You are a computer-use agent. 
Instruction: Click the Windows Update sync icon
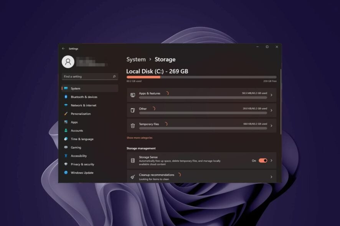tap(66, 172)
